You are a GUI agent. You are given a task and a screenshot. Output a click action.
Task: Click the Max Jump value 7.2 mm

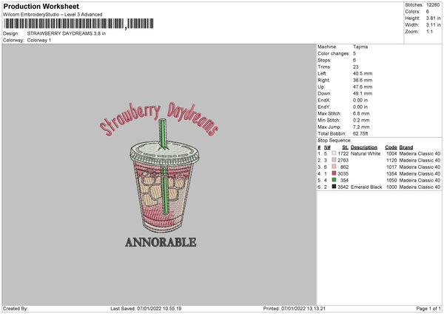(361, 127)
